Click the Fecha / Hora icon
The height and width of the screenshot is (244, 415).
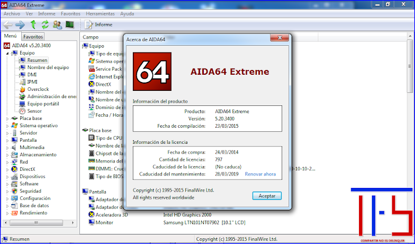(x=92, y=115)
